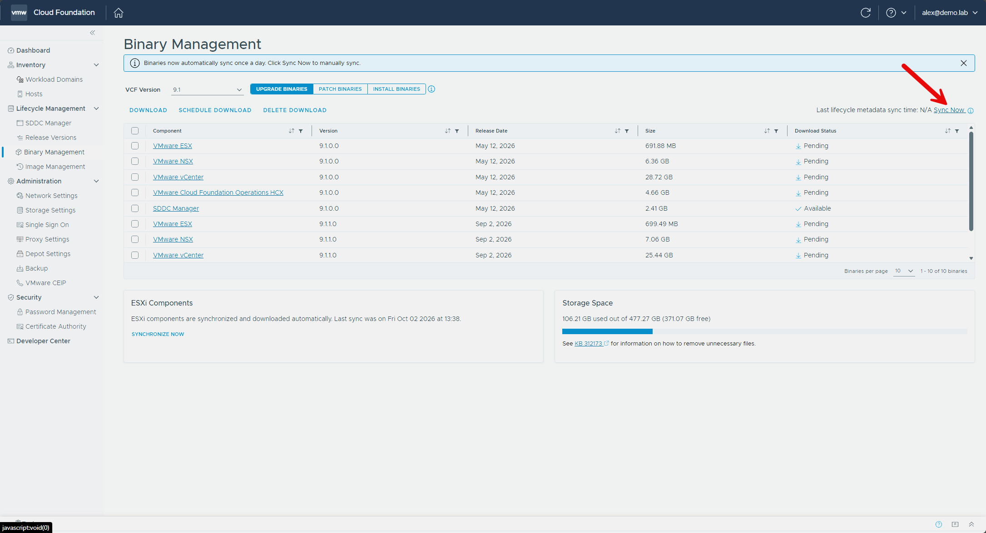This screenshot has height=533, width=986.
Task: Tick the Cloud Foundation Operations HCX checkbox
Action: (x=135, y=192)
